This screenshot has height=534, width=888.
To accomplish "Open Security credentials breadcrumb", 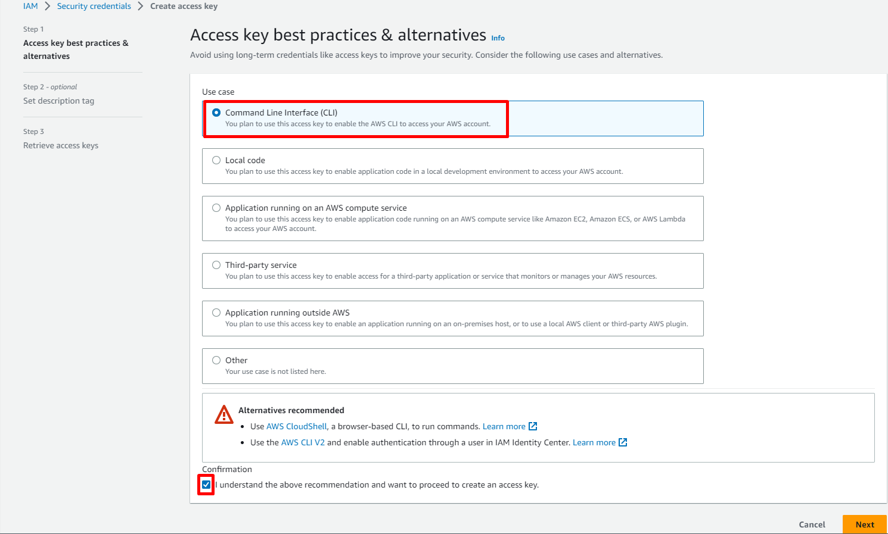I will coord(94,6).
